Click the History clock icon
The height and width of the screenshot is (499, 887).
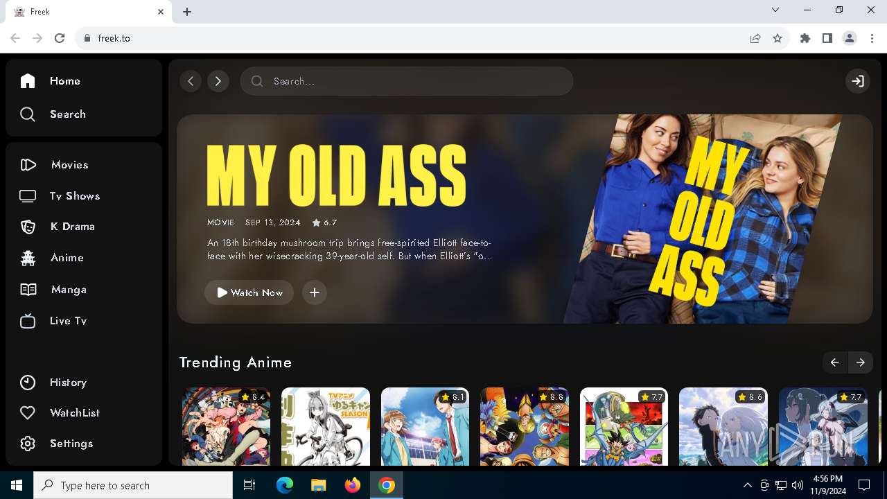pyautogui.click(x=28, y=383)
